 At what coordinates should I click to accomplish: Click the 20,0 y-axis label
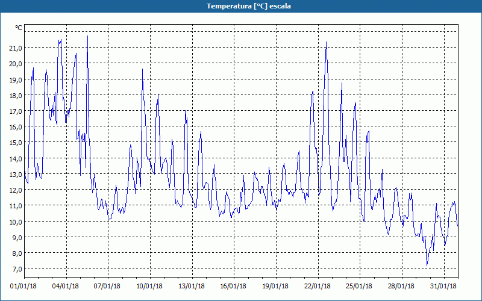coord(16,64)
